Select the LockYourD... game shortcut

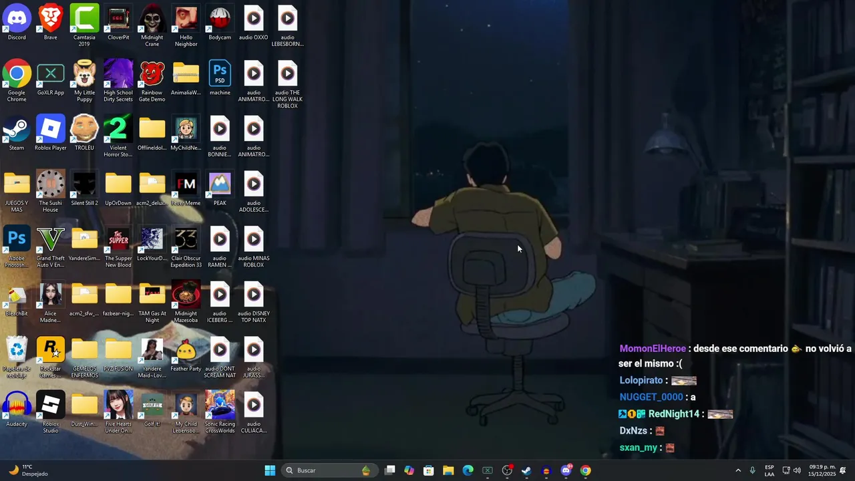pyautogui.click(x=152, y=245)
